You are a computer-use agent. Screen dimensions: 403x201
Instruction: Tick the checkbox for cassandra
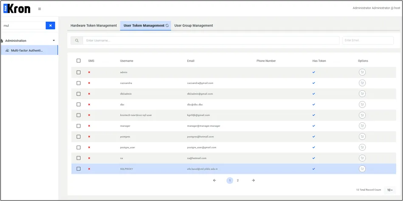(x=79, y=83)
